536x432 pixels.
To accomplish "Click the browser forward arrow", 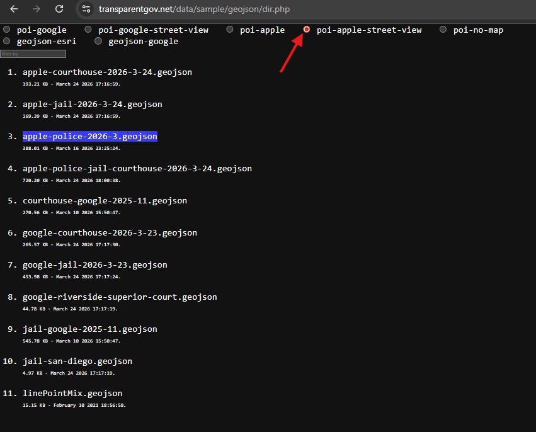I will click(37, 9).
